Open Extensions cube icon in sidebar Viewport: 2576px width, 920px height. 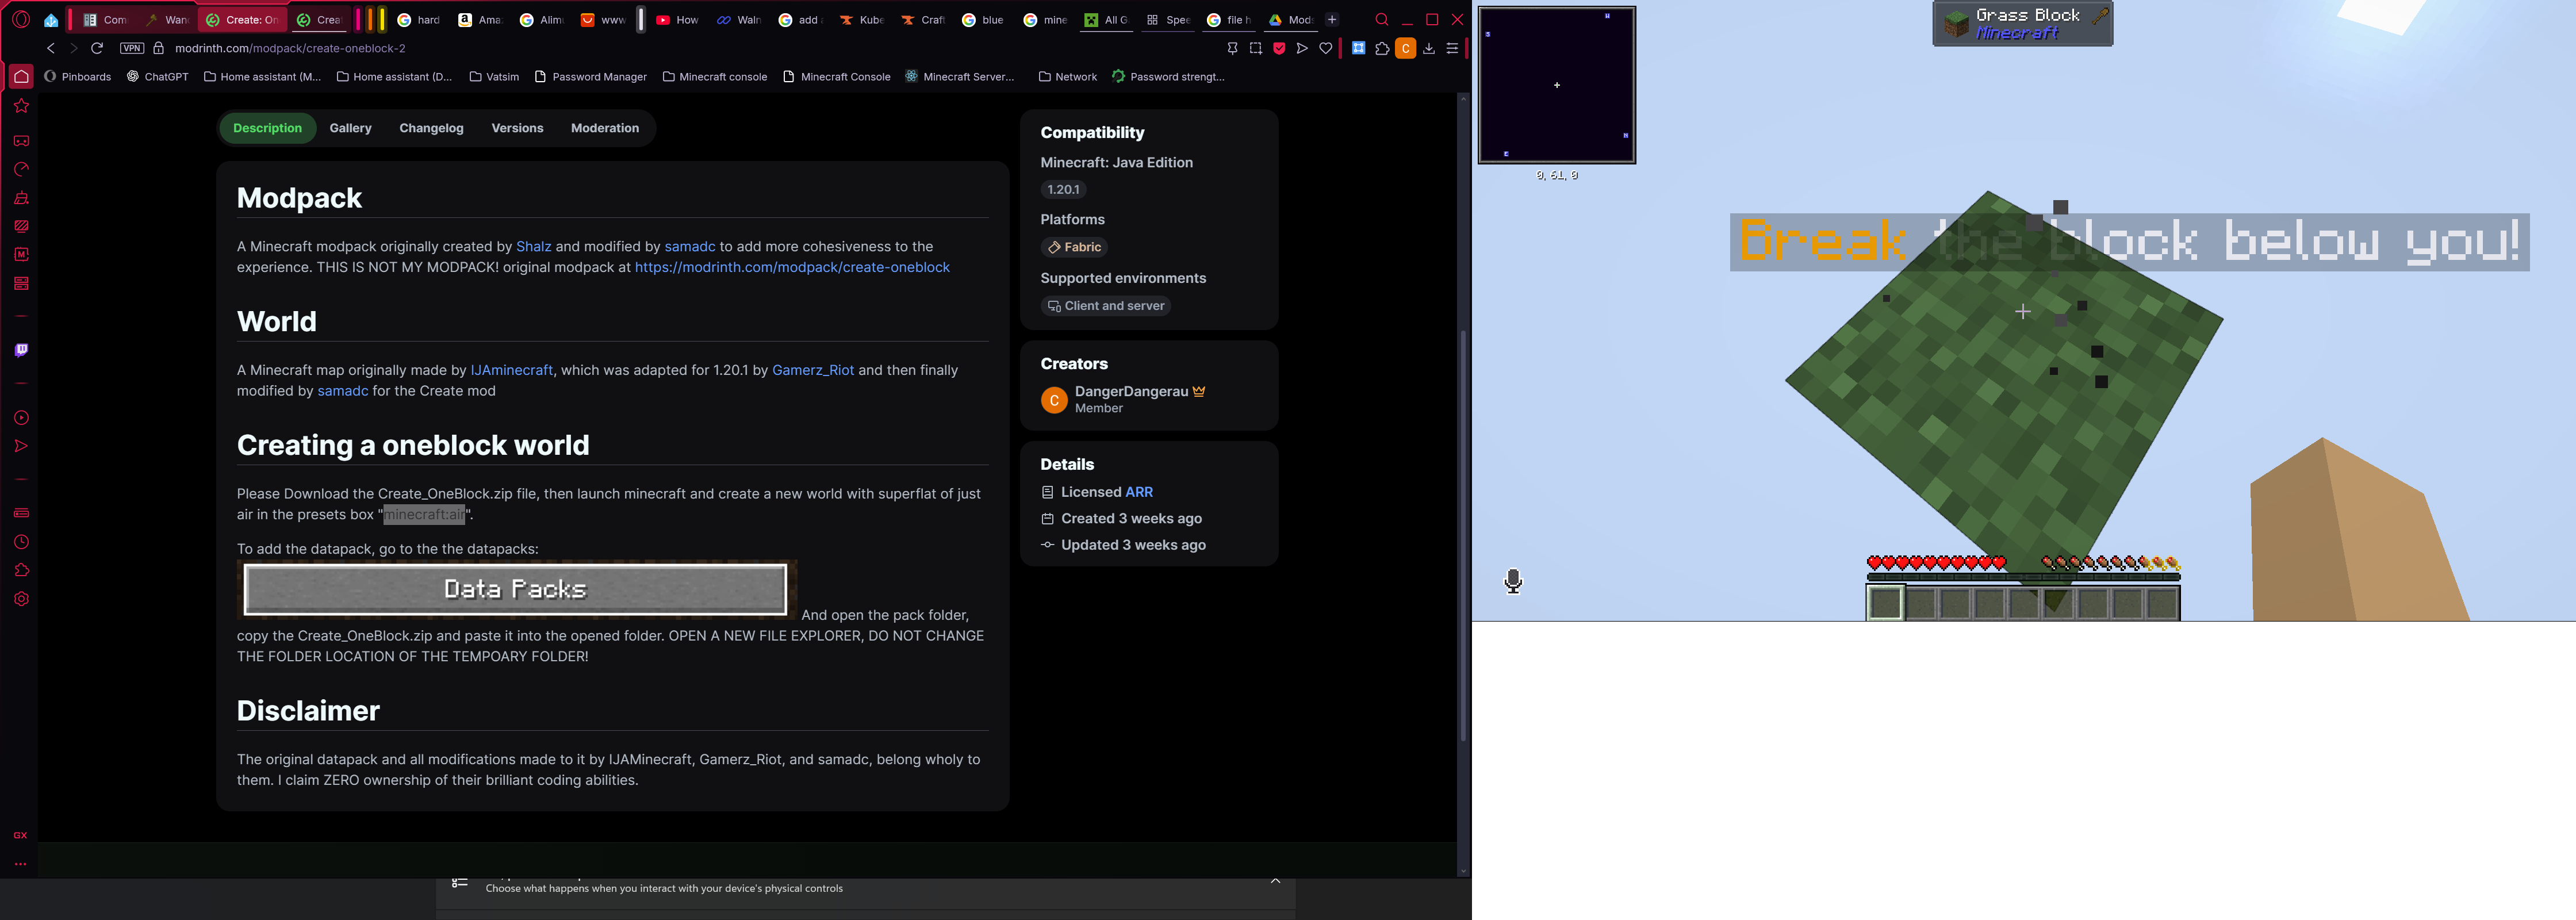pos(21,570)
